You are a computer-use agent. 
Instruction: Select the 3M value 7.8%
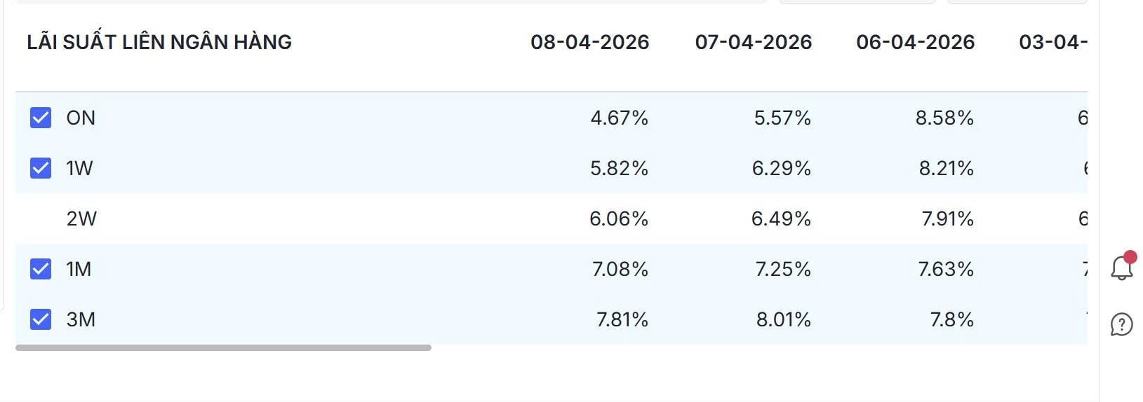coord(951,319)
